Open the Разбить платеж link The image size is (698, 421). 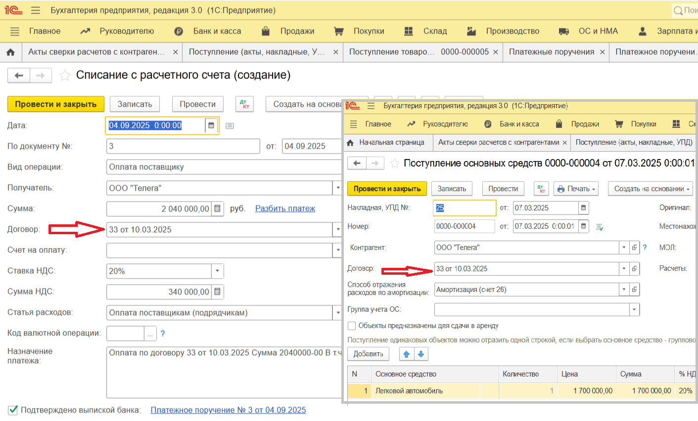[285, 209]
